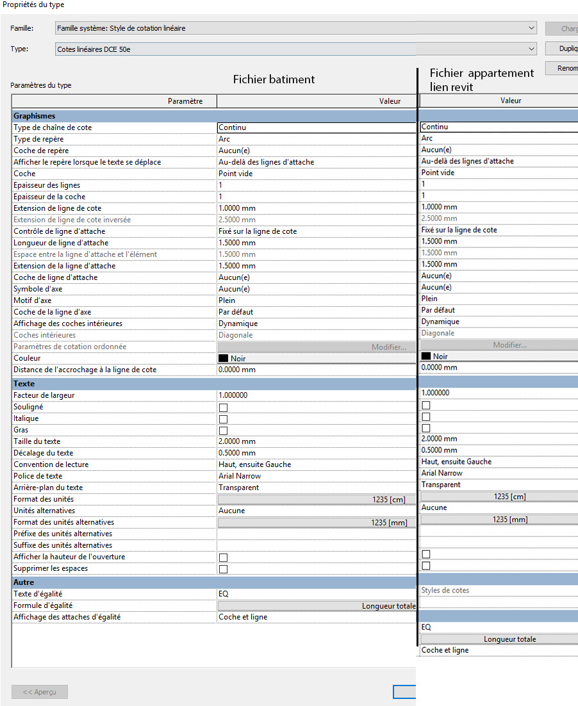Select the 'Taille du texte' value in Fichier batiment

click(316, 441)
